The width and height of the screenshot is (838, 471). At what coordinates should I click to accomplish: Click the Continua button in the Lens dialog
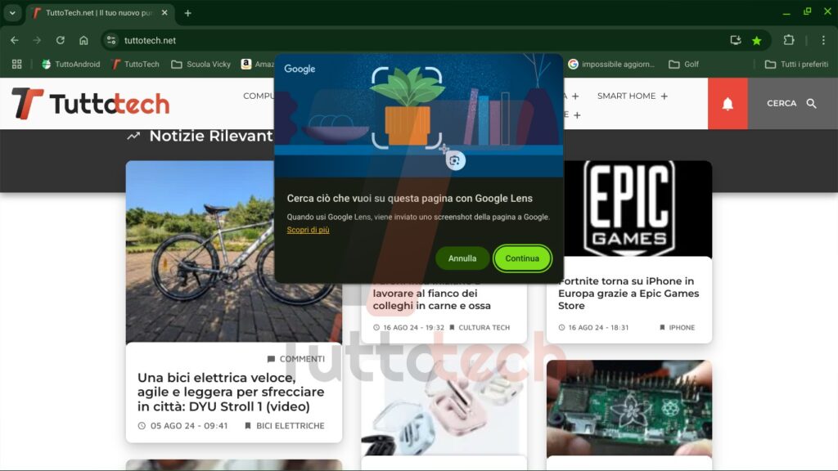click(522, 258)
